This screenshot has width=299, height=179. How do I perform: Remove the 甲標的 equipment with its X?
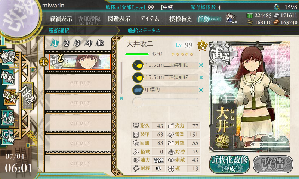click(x=201, y=90)
